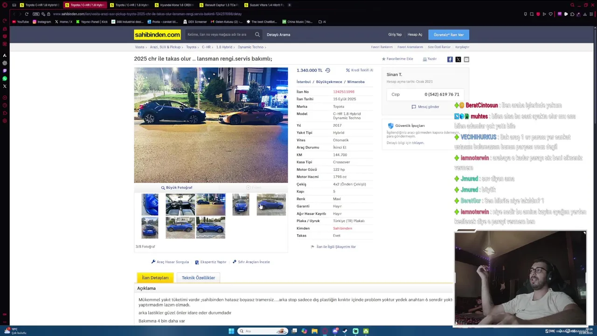Click the search magnifier icon in header
597x336 pixels.
(x=257, y=35)
